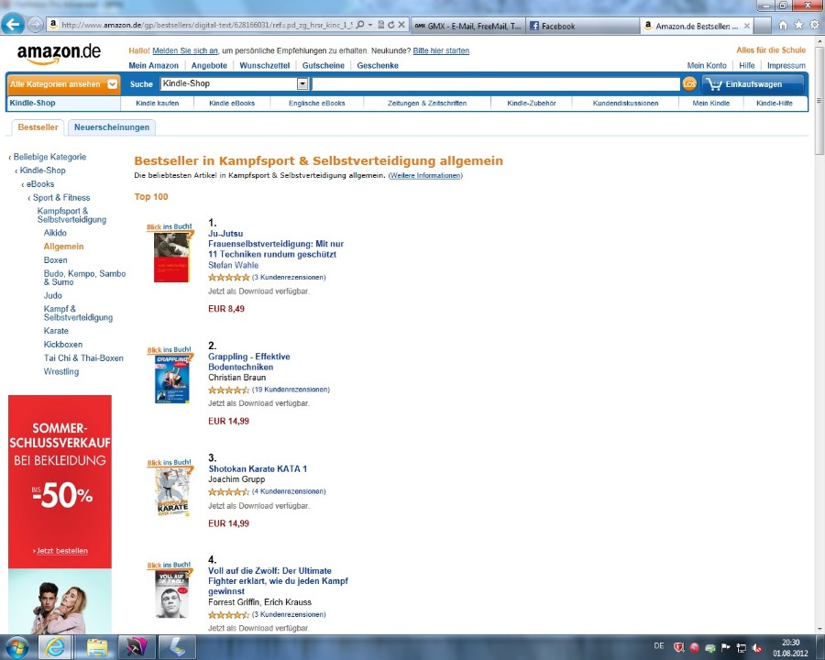Open the browser settings gear icon
This screenshot has width=825, height=660.
pyautogui.click(x=815, y=25)
